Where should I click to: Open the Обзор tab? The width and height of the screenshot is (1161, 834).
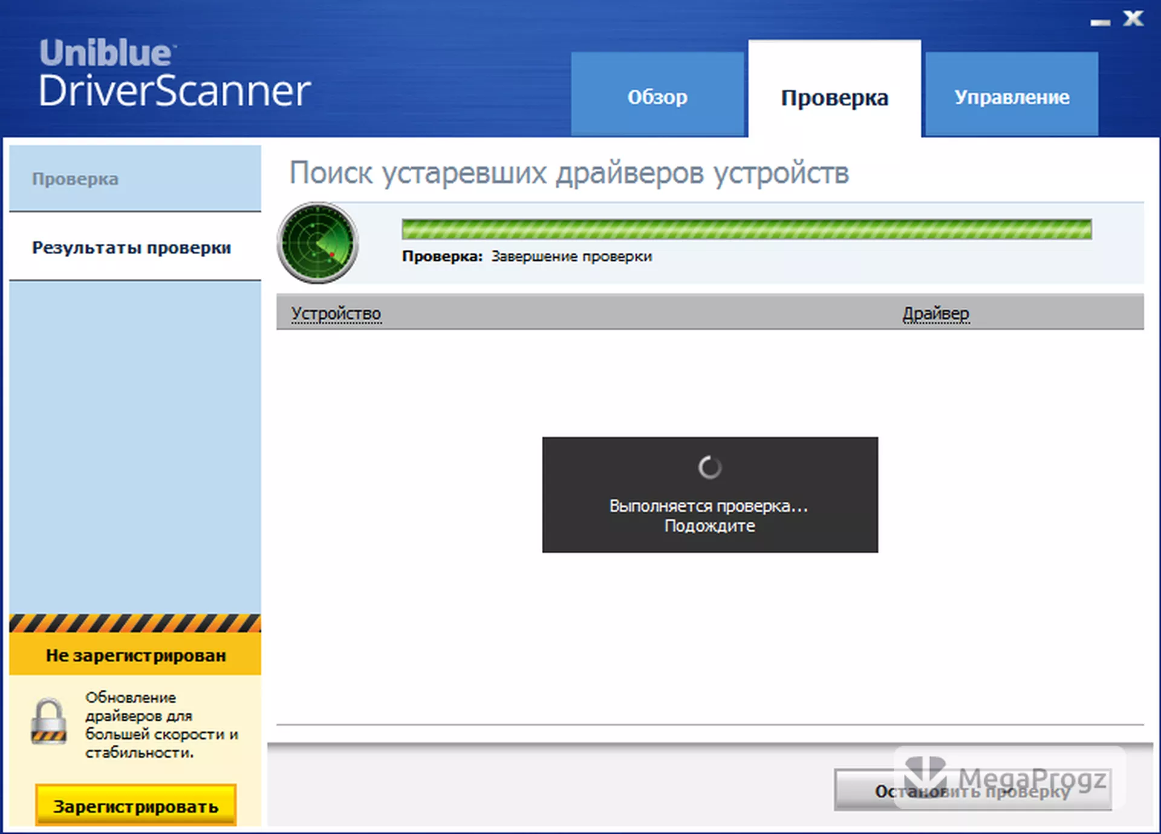coord(657,95)
